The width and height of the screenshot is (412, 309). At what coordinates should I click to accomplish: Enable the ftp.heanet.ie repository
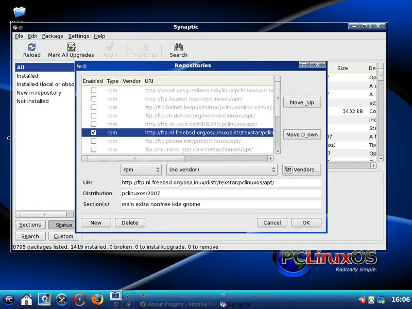click(x=93, y=99)
